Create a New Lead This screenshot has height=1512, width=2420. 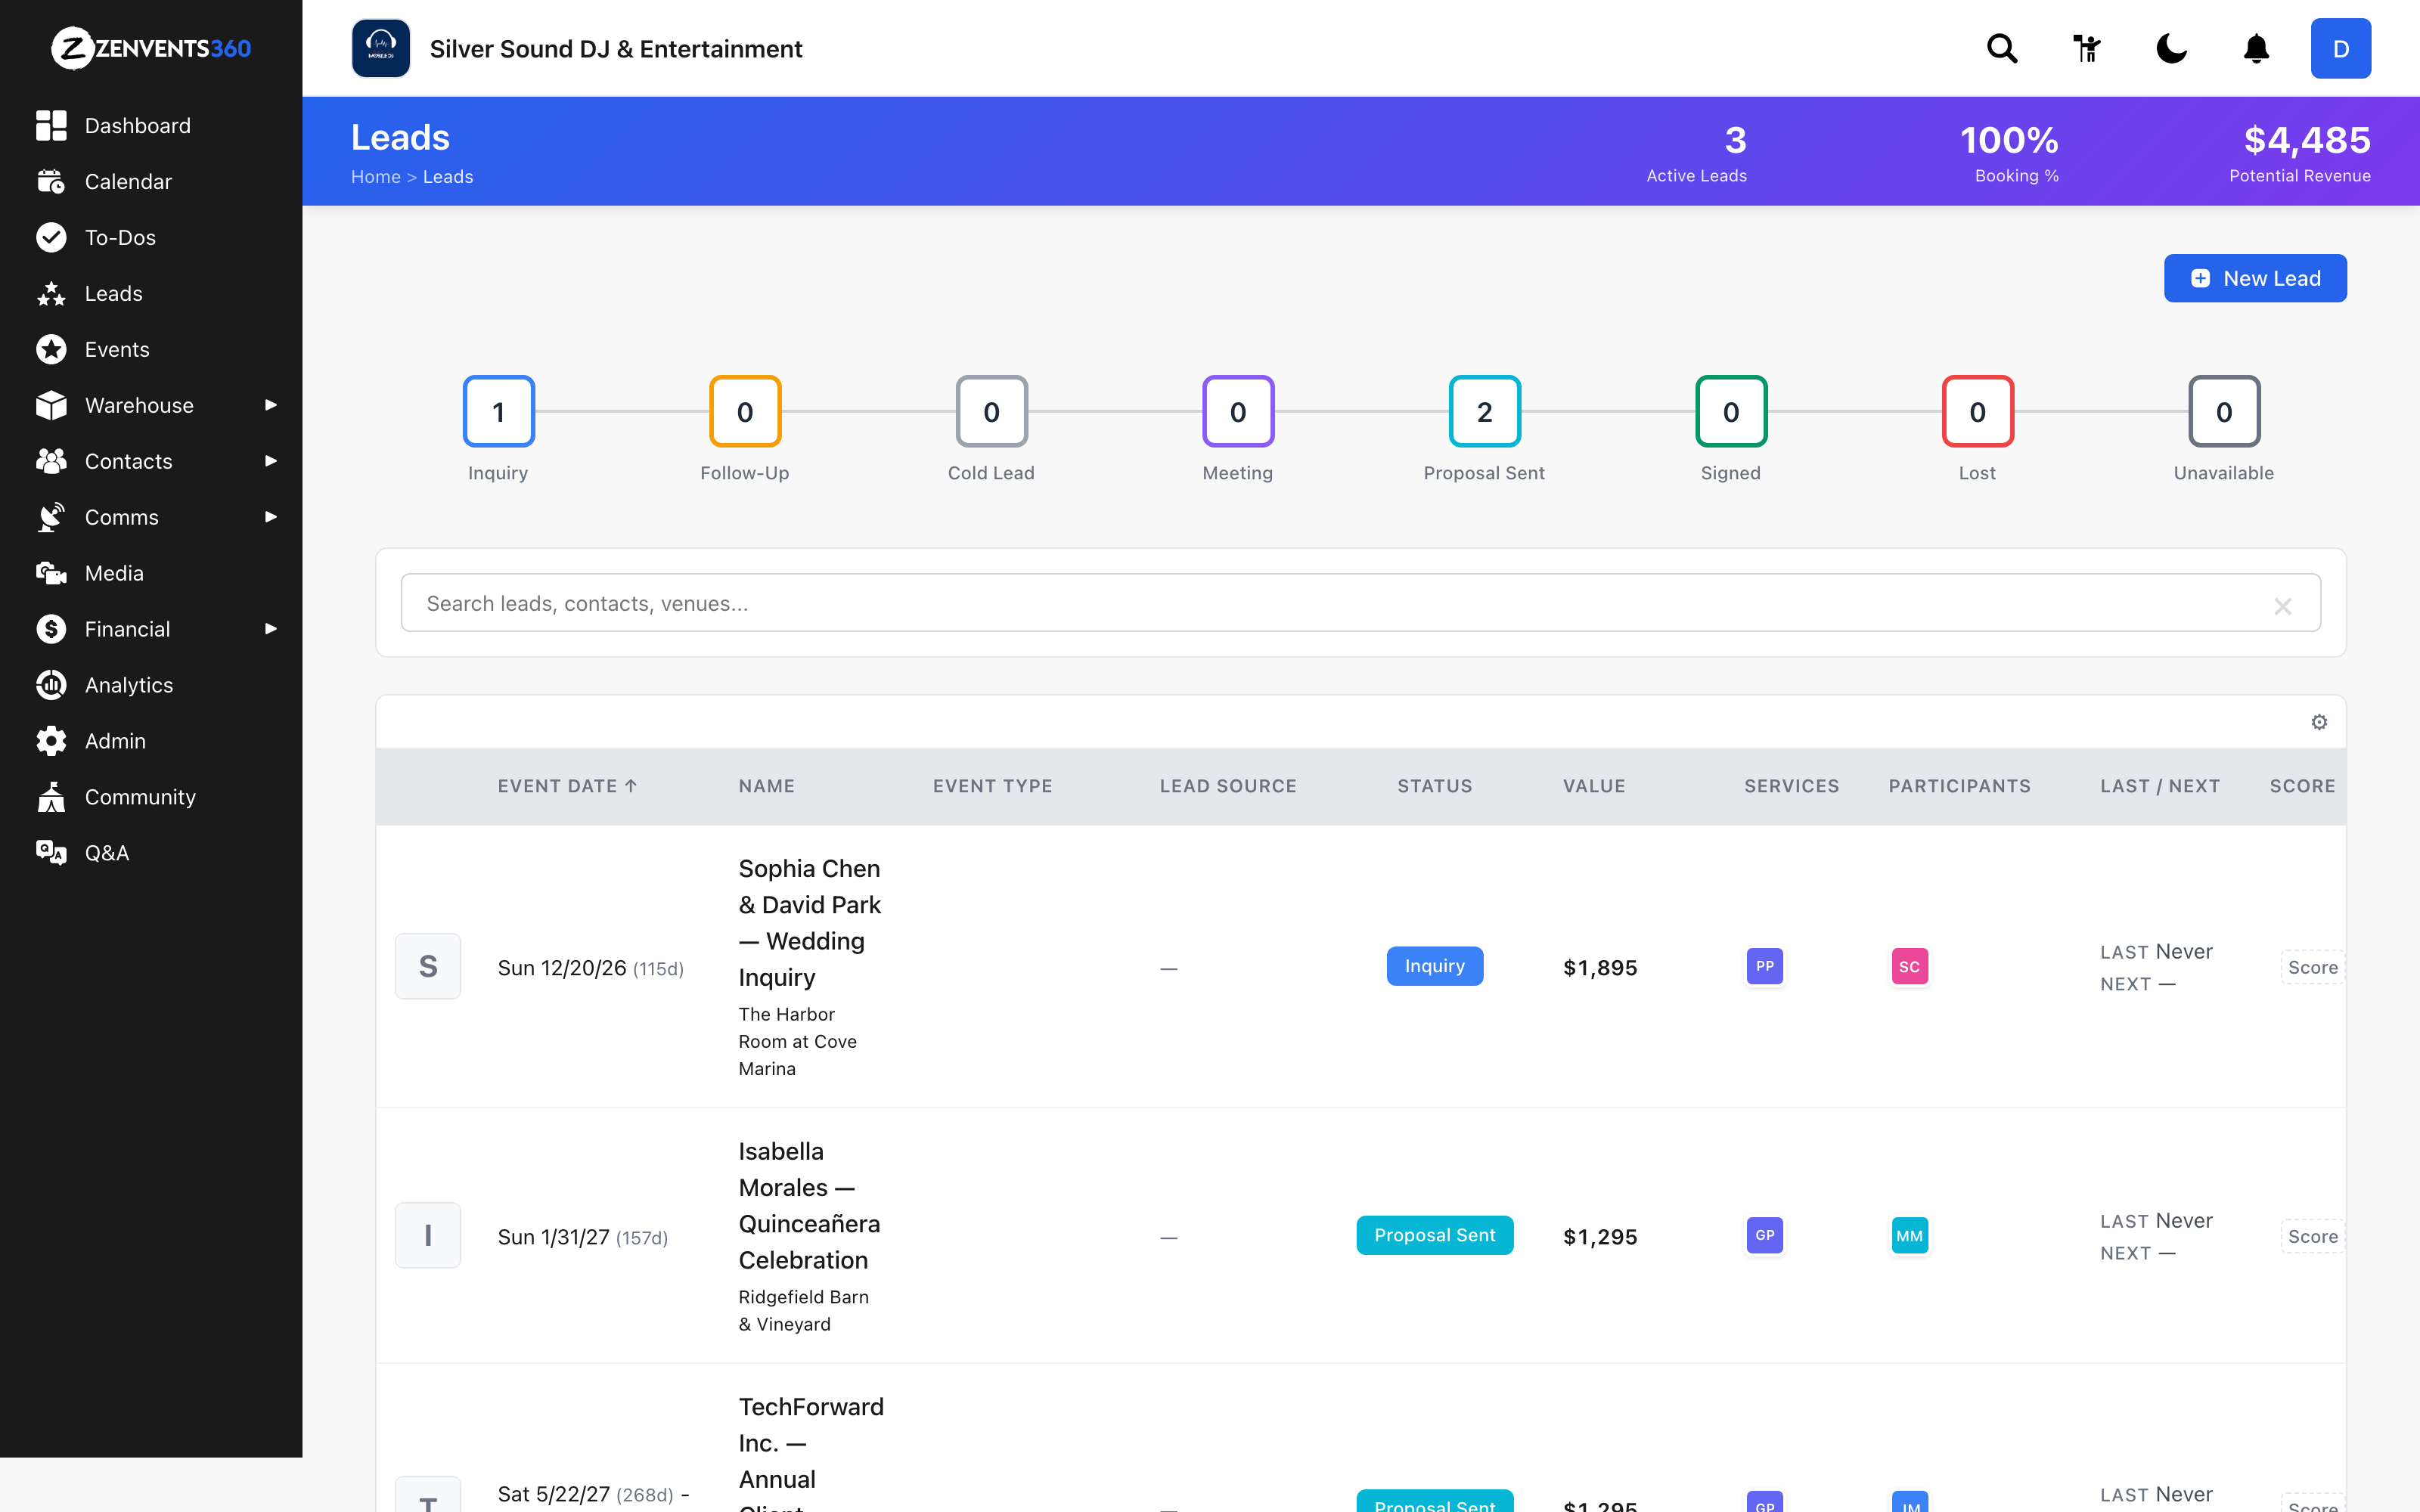point(2255,278)
